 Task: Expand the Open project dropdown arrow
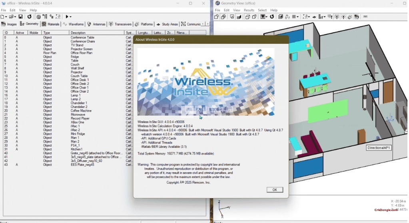click(15, 17)
